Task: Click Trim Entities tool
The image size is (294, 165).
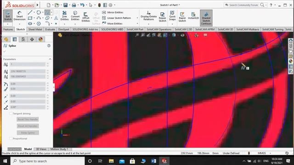Action: 64,16
